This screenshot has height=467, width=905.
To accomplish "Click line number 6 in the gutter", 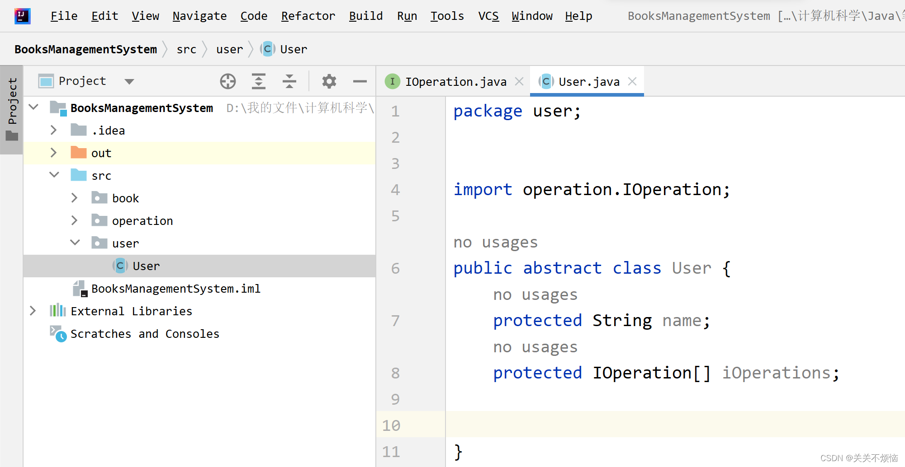I will 395,268.
